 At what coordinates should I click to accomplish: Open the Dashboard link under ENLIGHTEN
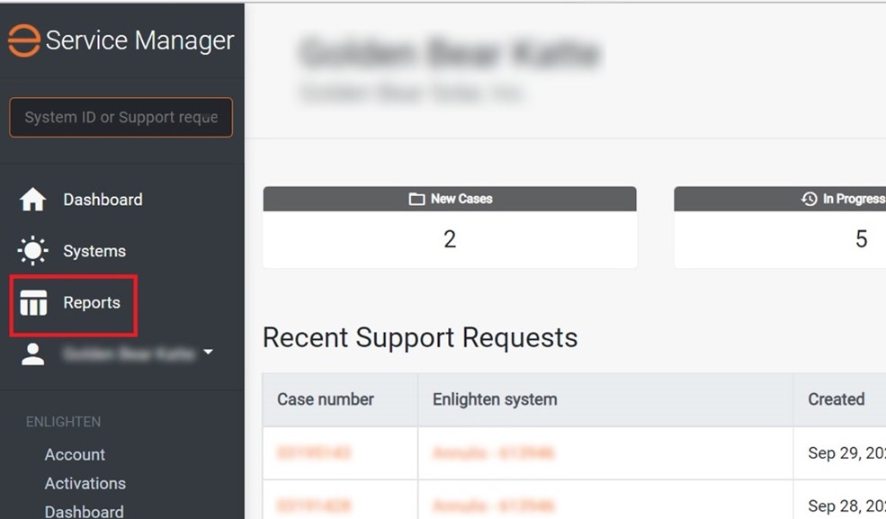pos(84,510)
